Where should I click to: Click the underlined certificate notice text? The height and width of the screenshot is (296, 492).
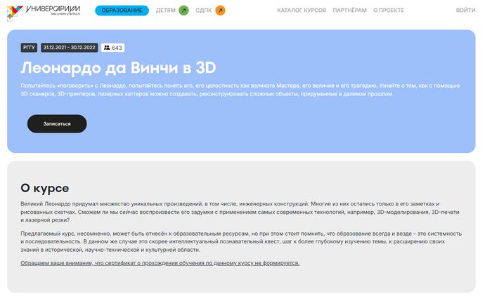coord(160,263)
